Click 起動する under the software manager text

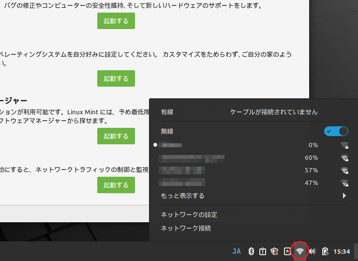[x=116, y=136]
